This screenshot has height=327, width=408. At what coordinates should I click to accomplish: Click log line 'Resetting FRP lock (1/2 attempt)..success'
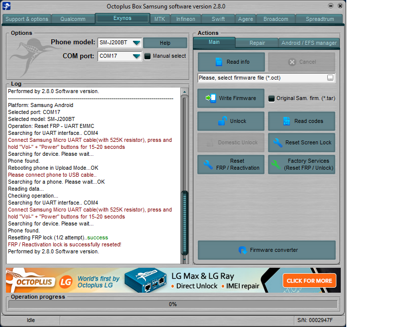58,237
